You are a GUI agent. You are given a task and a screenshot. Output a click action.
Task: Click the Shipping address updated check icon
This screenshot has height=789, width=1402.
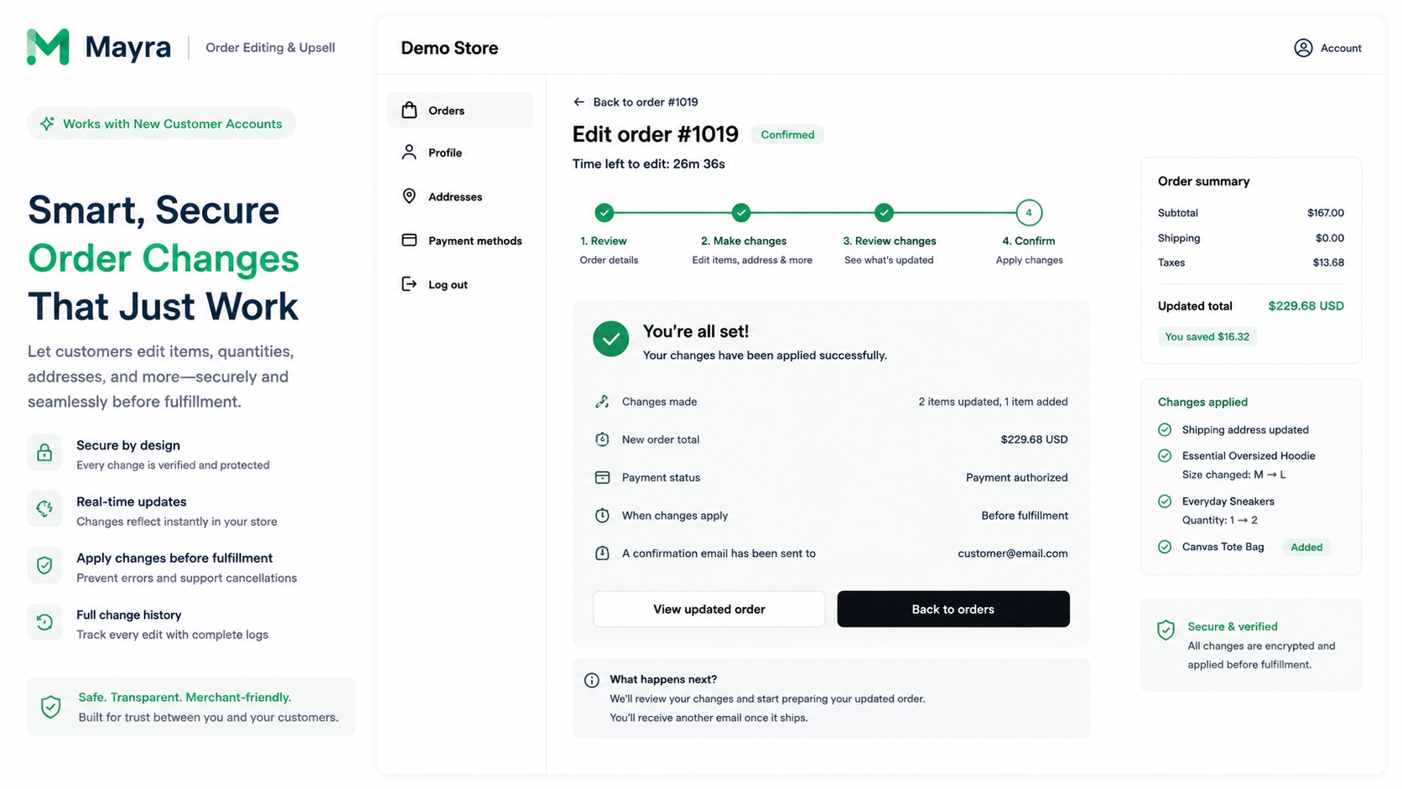pyautogui.click(x=1165, y=430)
